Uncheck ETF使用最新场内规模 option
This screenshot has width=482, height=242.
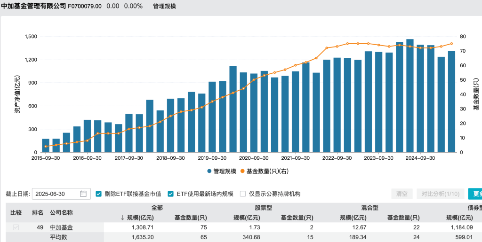[171, 194]
